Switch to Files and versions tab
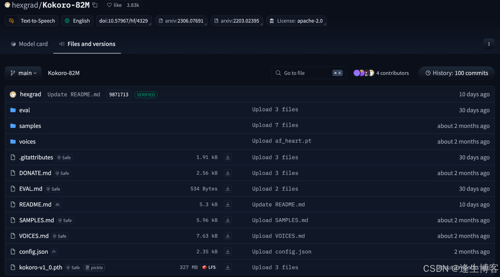 [x=87, y=44]
